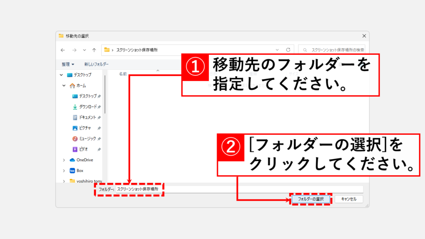The height and width of the screenshot is (239, 425).
Task: Open the 整理 dropdown menu
Action: point(68,64)
